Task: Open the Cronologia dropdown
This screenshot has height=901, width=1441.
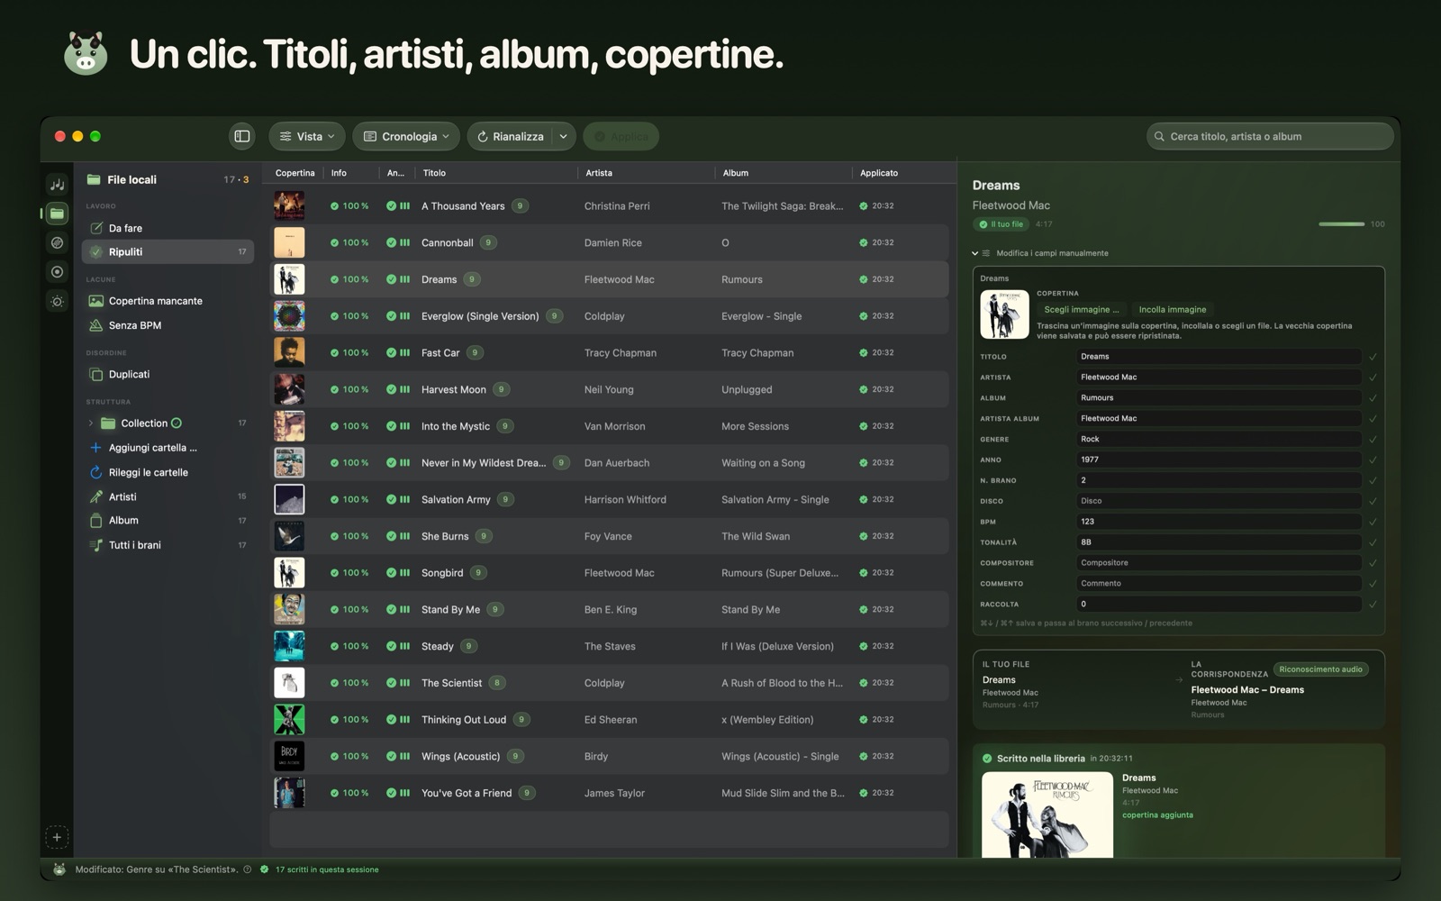Action: pyautogui.click(x=406, y=136)
